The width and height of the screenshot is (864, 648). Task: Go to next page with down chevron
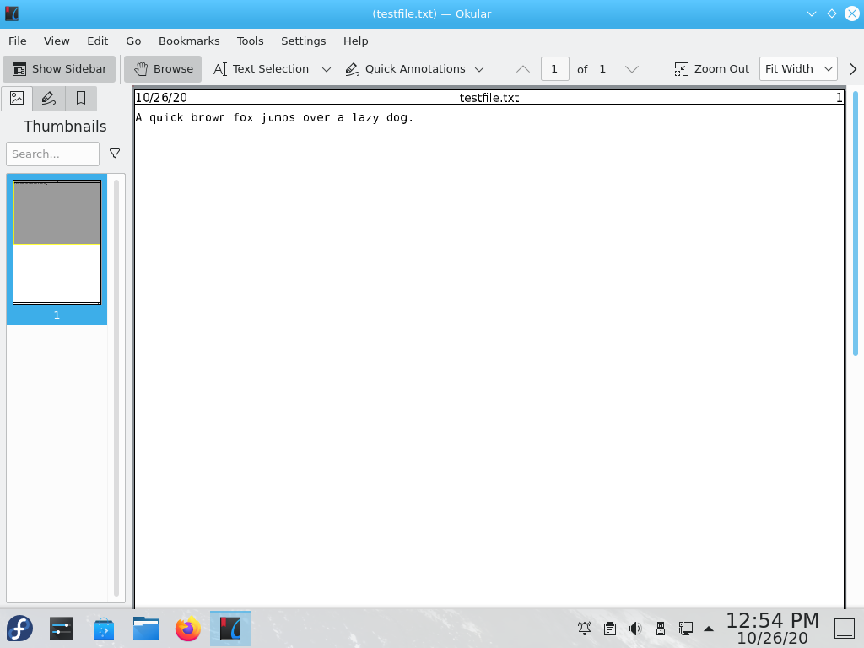coord(632,69)
